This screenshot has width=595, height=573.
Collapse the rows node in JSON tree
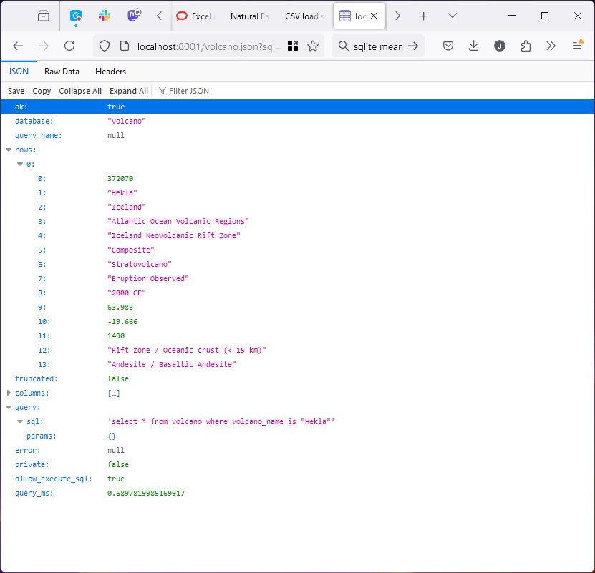click(9, 150)
